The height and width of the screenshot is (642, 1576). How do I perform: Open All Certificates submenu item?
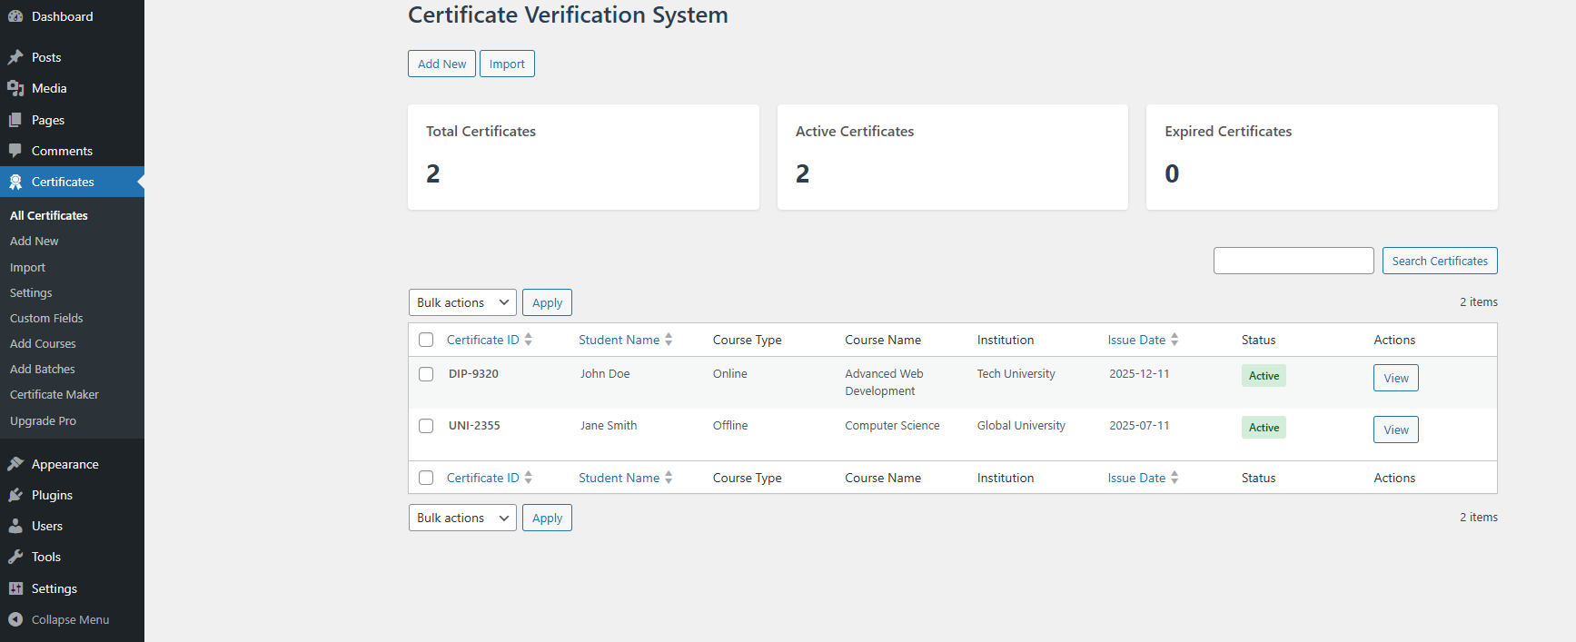point(49,215)
